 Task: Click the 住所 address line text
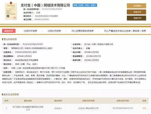(x=38, y=68)
